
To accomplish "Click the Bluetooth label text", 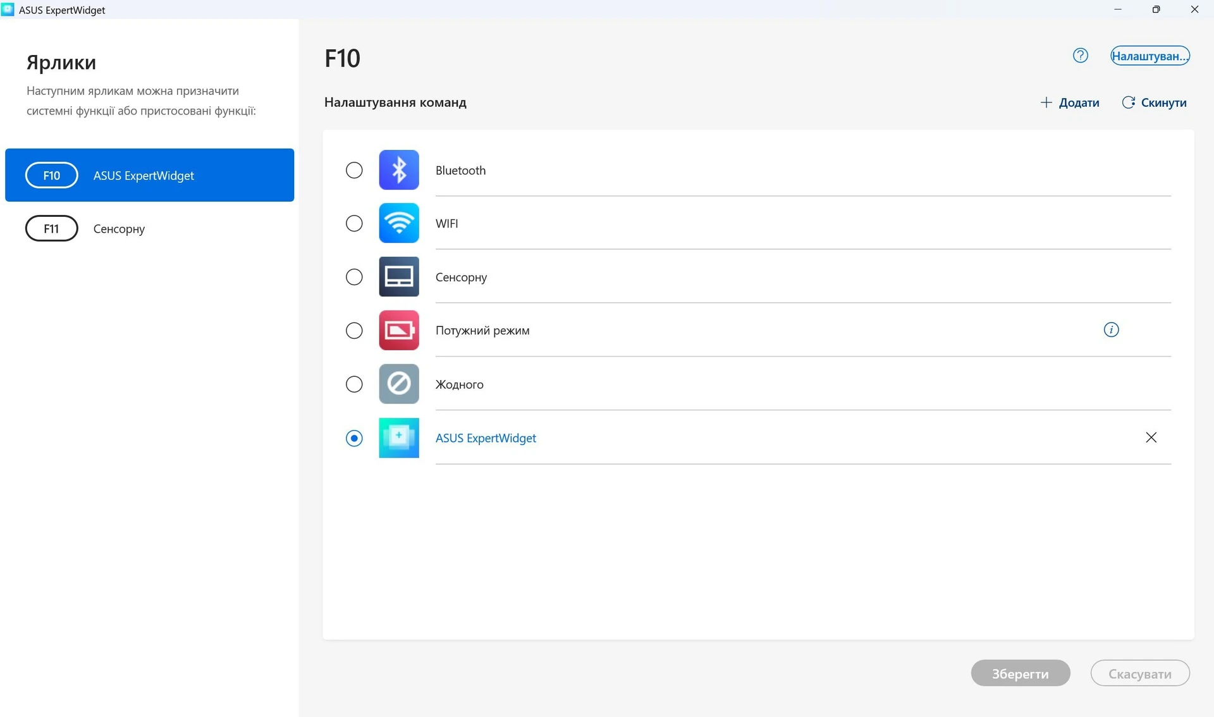I will tap(460, 170).
